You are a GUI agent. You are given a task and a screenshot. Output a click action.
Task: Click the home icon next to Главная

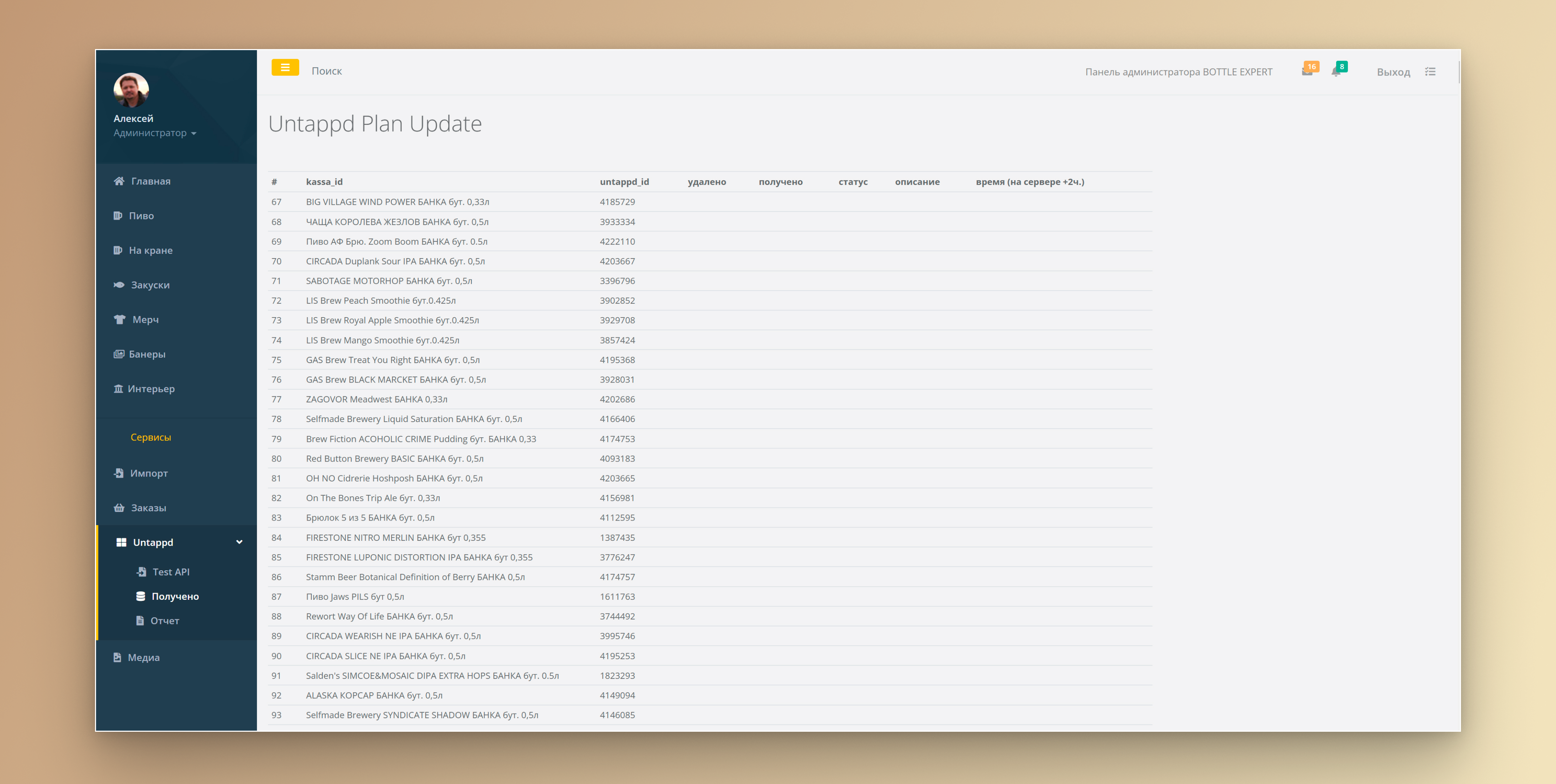(x=119, y=181)
